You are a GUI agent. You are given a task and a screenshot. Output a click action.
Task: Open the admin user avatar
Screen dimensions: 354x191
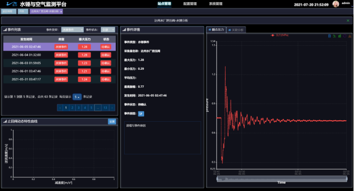336,4
